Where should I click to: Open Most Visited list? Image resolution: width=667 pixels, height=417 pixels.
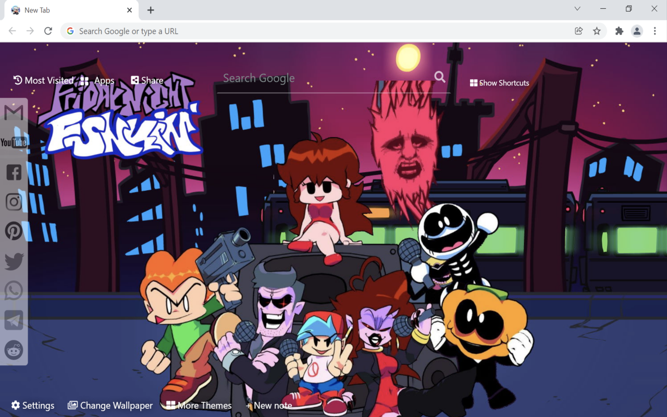pos(43,80)
